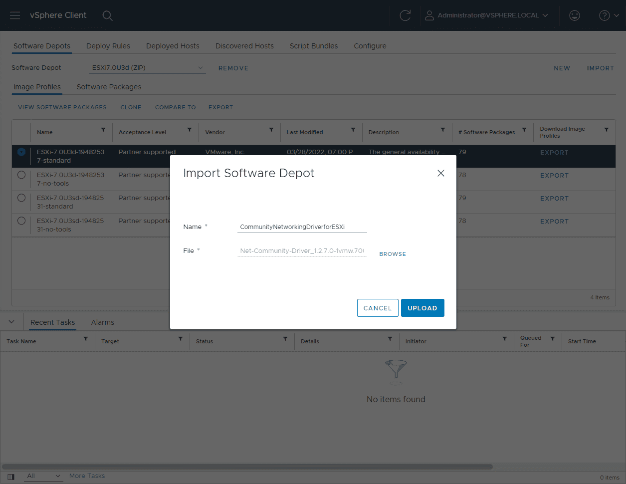Viewport: 626px width, 484px height.
Task: Click COMPARE TO action
Action: 176,107
